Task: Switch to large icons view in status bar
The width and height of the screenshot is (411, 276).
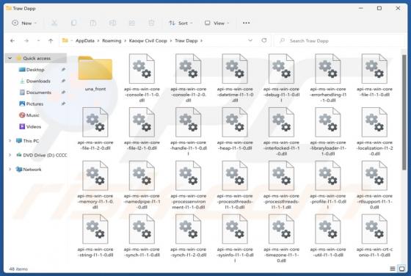Action: 402,269
